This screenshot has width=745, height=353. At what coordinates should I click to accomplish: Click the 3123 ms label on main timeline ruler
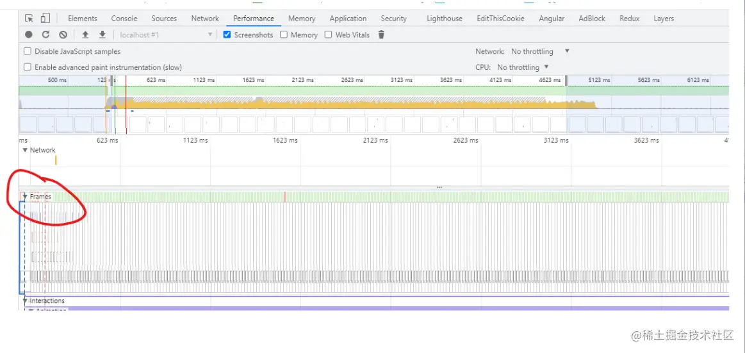pyautogui.click(x=556, y=140)
